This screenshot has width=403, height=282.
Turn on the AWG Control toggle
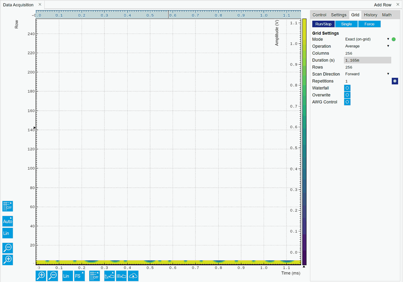[347, 102]
